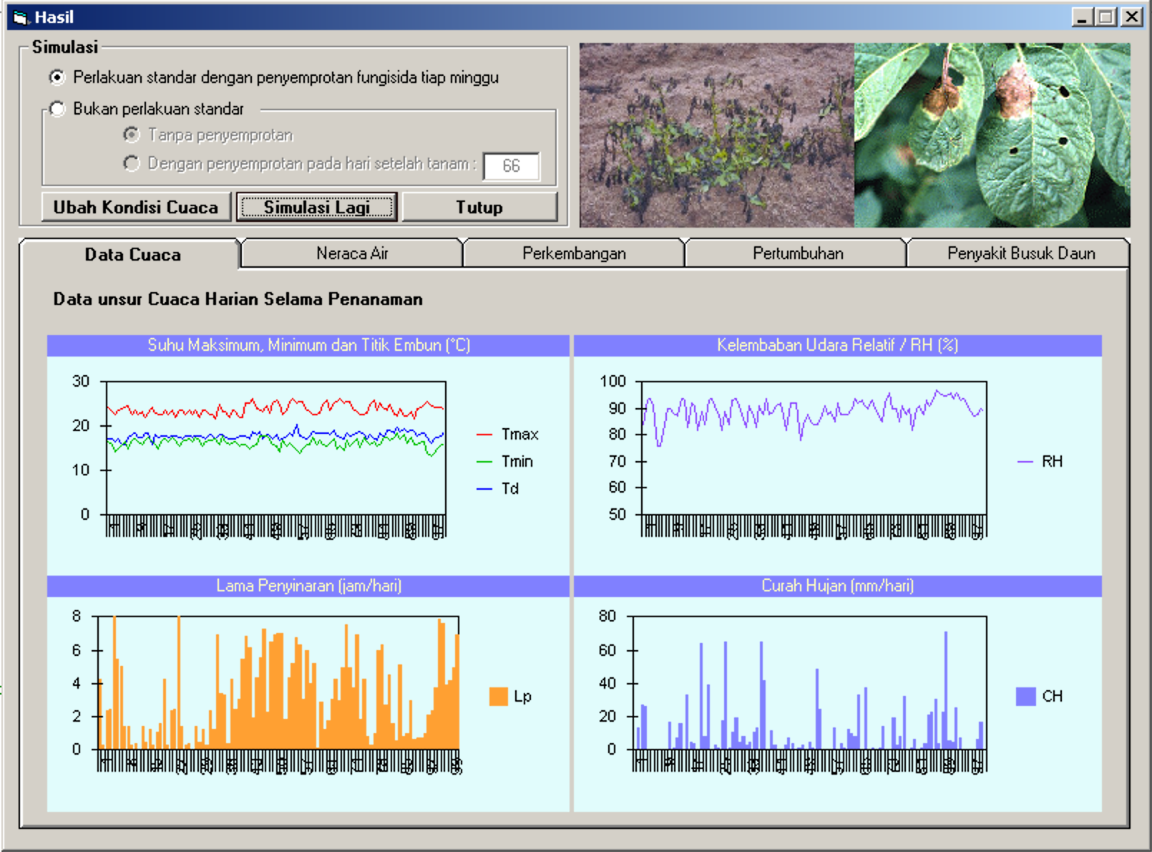Screen dimensions: 1152x852
Task: Switch to the Neraca Air tab
Action: tap(352, 253)
